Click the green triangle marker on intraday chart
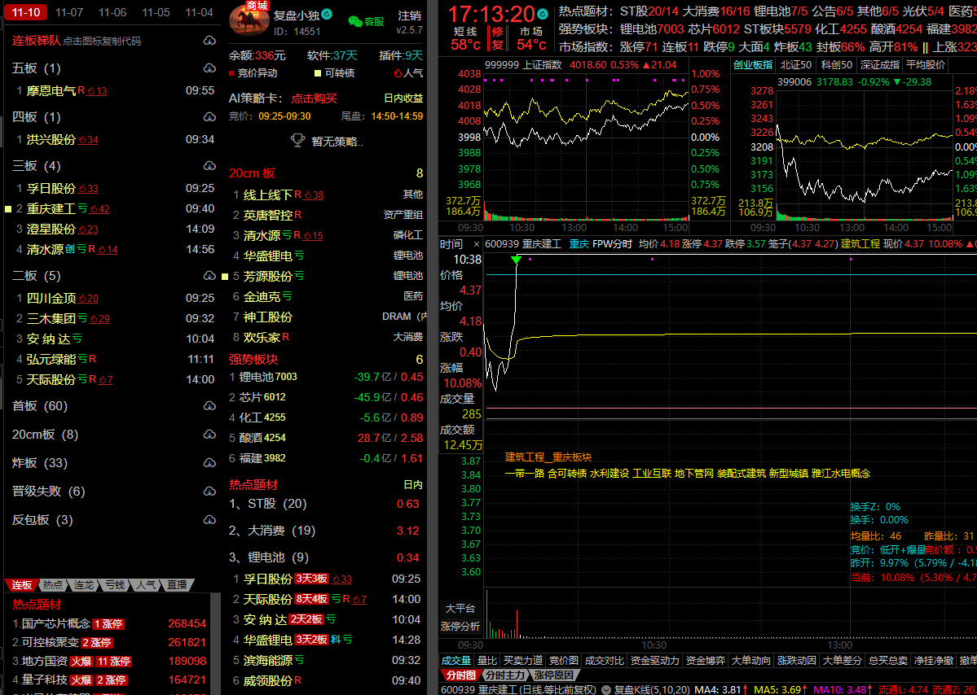Image resolution: width=977 pixels, height=695 pixels. coord(516,260)
